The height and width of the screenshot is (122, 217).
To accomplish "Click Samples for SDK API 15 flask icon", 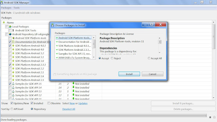I will 13,83.
